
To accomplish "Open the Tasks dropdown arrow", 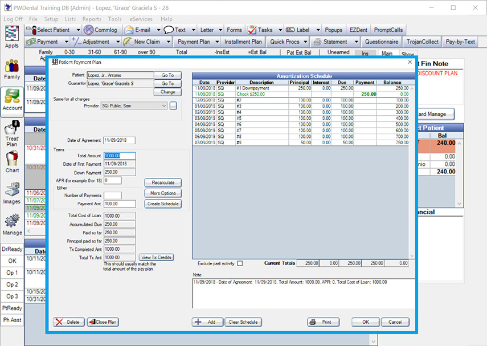I will tap(280, 30).
